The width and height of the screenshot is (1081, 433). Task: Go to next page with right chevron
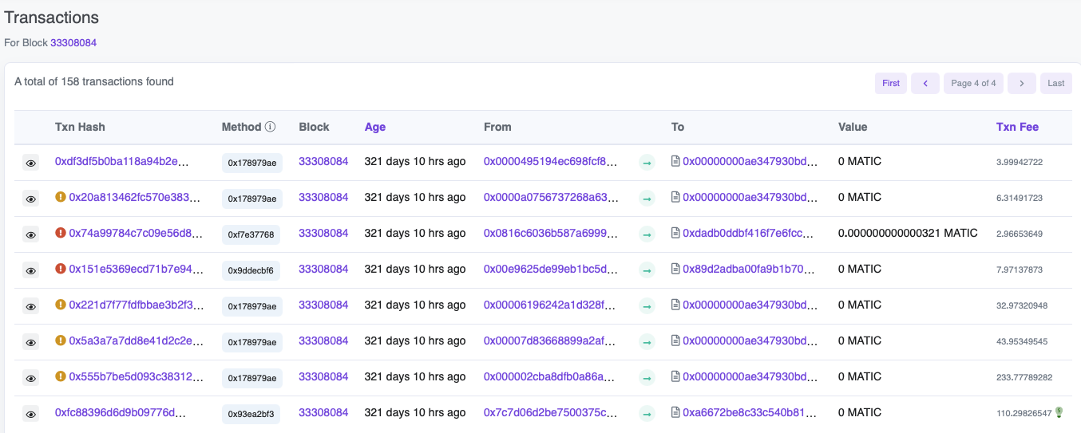[x=1021, y=83]
